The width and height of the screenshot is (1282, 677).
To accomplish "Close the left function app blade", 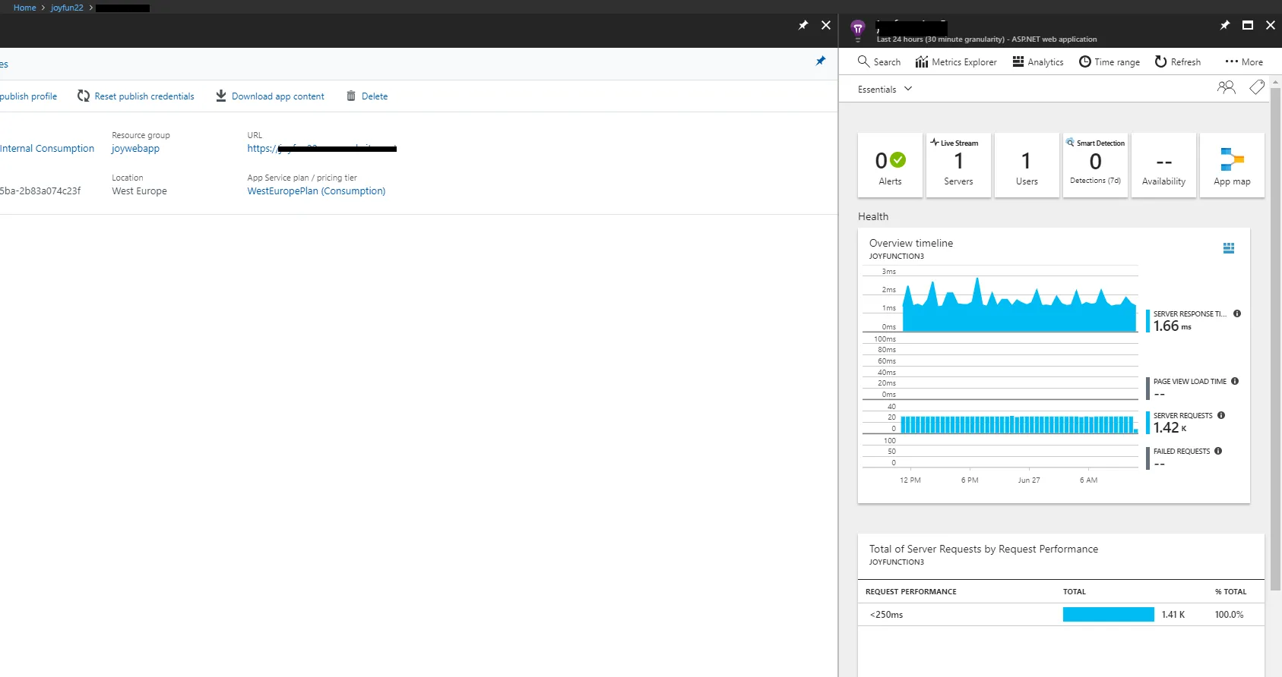I will (826, 25).
